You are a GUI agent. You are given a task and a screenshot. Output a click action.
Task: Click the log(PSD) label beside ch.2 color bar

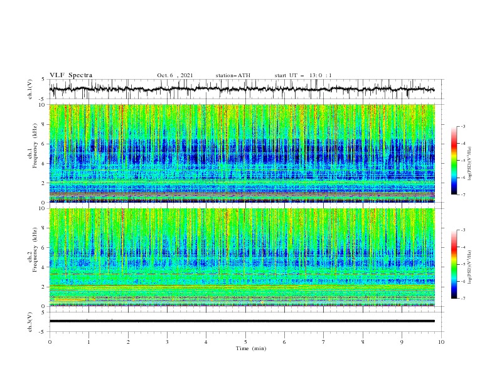469,267
